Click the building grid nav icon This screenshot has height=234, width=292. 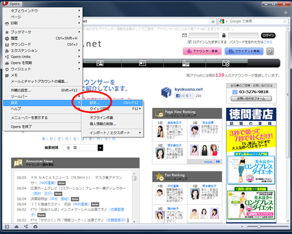coord(186,63)
